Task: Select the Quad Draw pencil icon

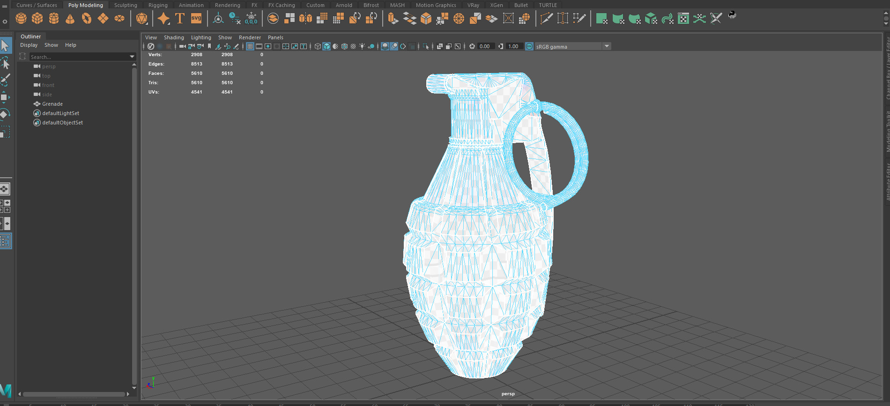Action: tap(579, 18)
